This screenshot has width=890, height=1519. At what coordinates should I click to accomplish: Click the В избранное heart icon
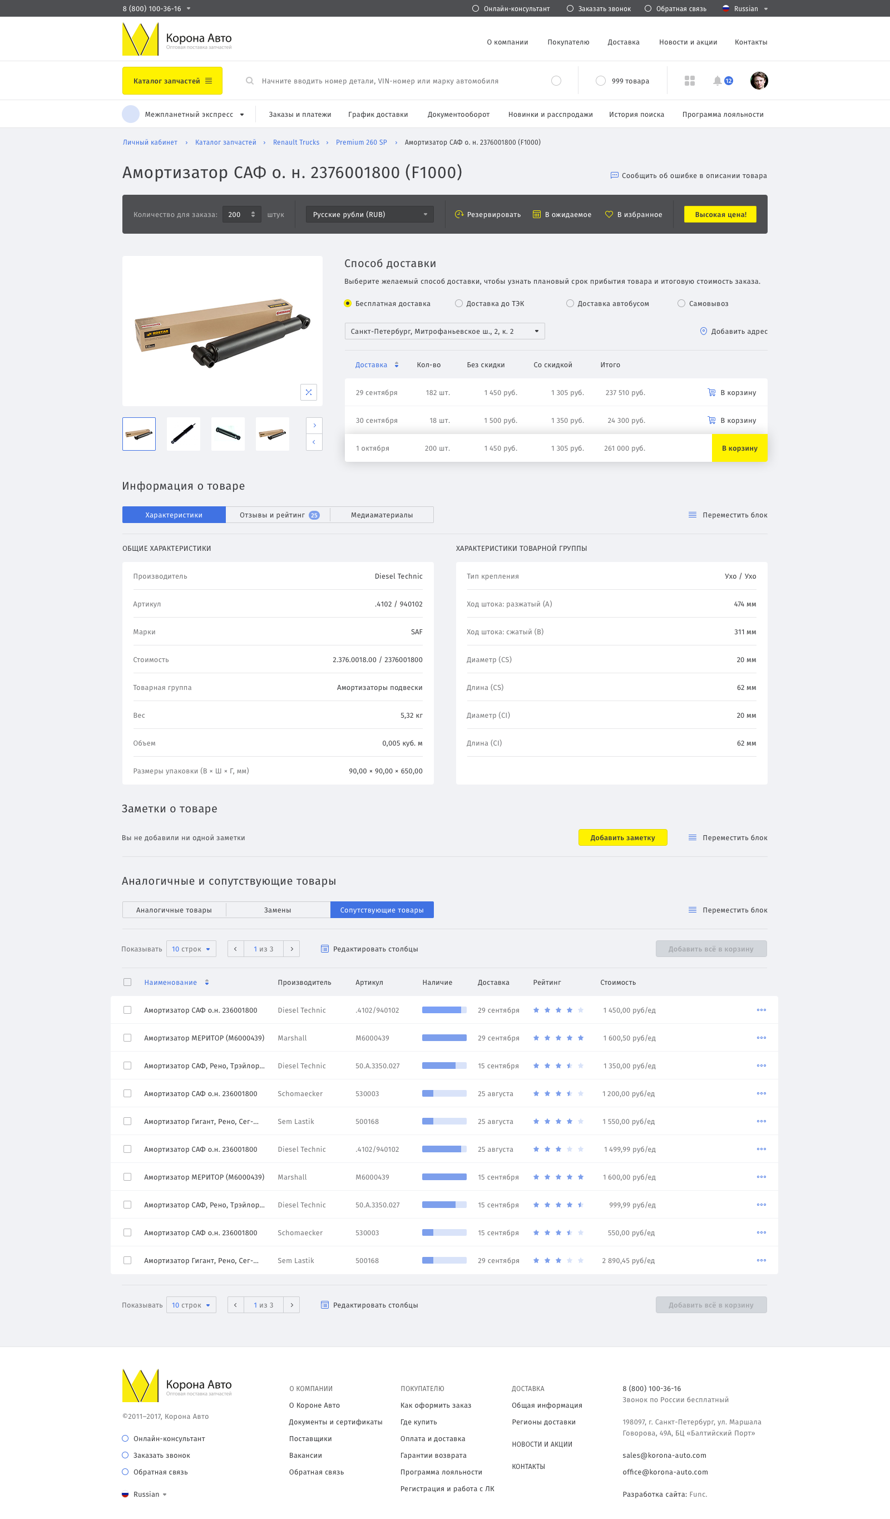[x=609, y=215]
